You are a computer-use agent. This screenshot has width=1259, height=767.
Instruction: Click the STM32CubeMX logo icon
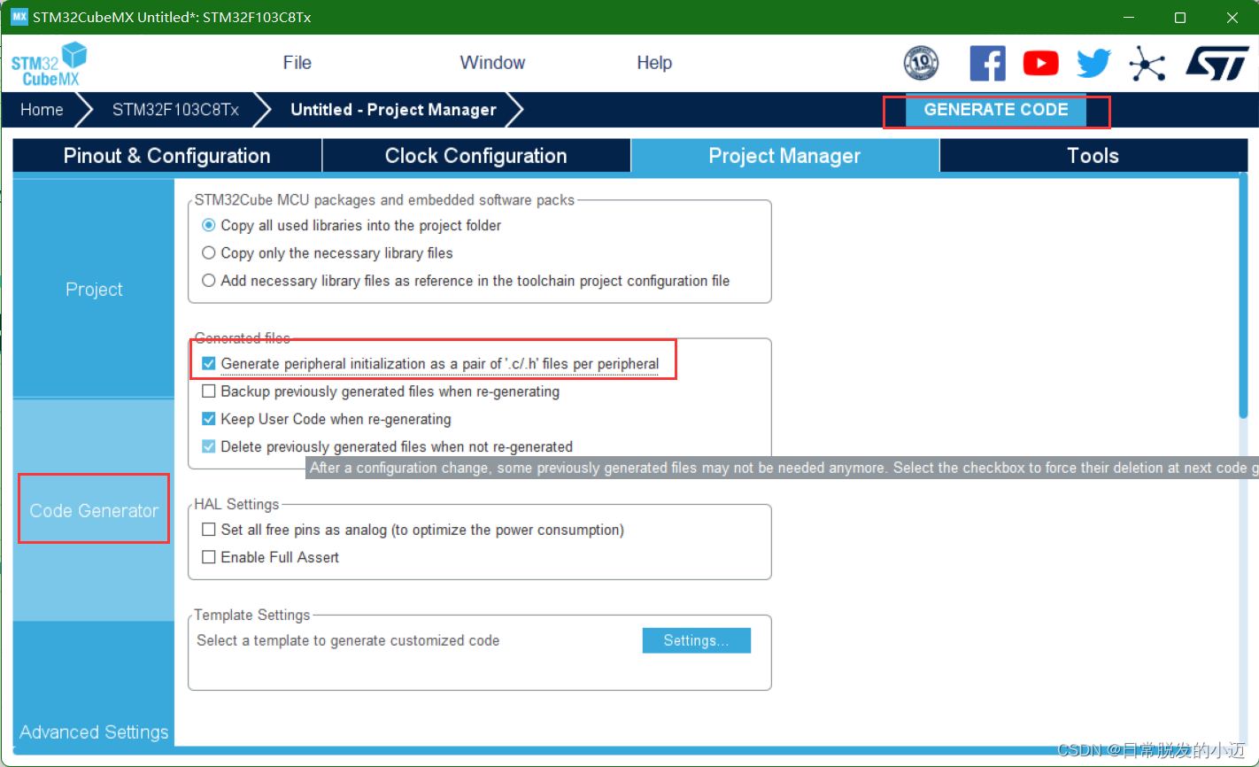coord(49,64)
